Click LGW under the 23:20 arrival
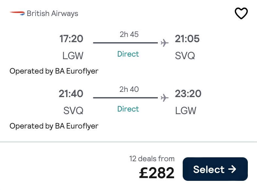 coord(186,111)
